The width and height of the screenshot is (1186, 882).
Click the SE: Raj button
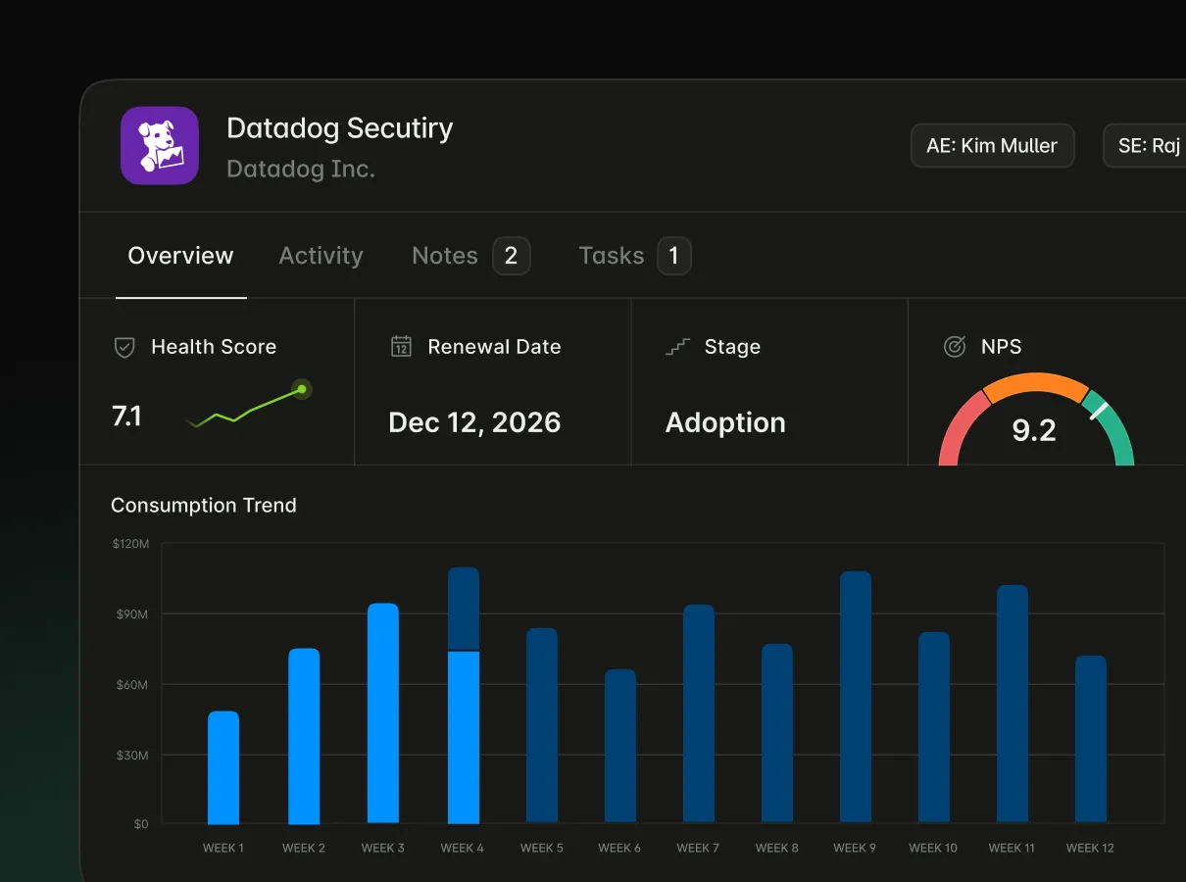pyautogui.click(x=1145, y=146)
